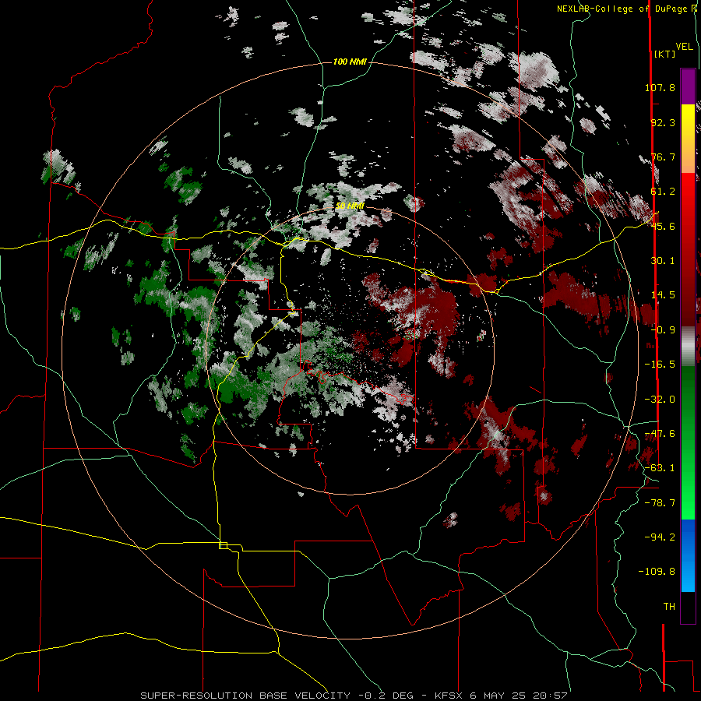Select the 61.2 velocity scale value

coord(663,192)
